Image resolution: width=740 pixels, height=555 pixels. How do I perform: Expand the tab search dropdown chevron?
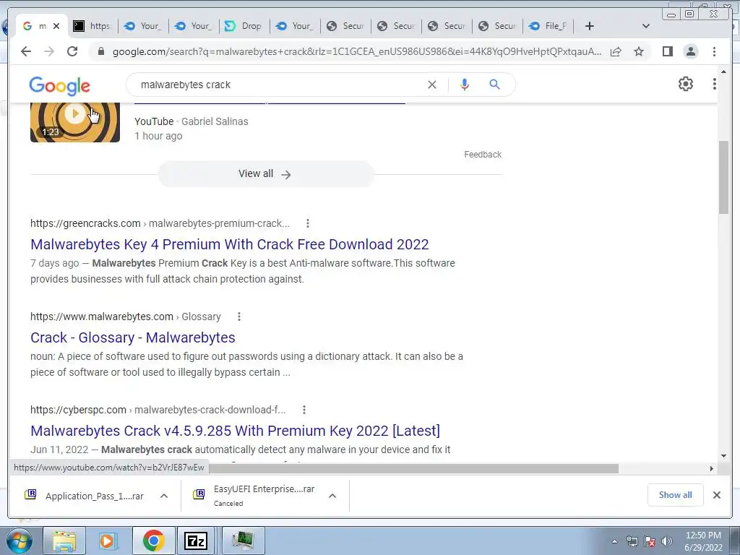(x=646, y=26)
